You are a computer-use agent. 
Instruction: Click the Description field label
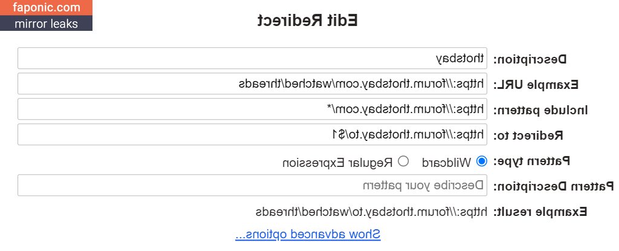pos(530,59)
